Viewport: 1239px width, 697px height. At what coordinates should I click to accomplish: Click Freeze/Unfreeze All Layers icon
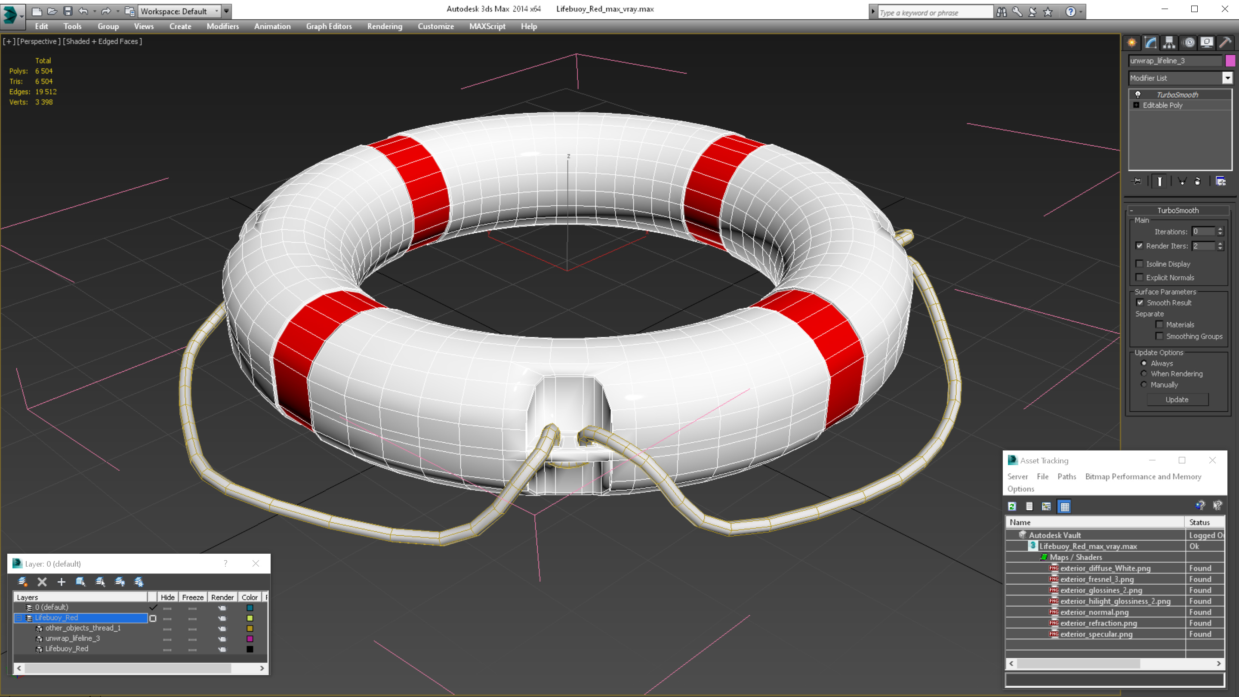(x=139, y=582)
